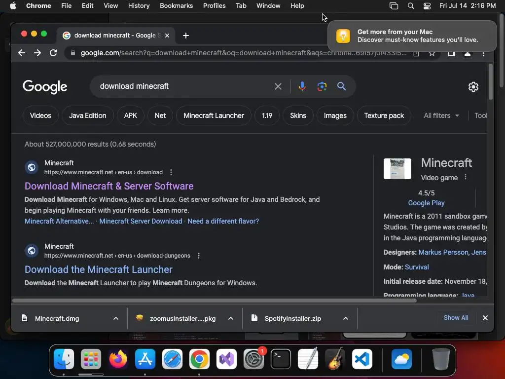Launch Firefox from the Dock
The image size is (505, 379).
click(x=118, y=359)
